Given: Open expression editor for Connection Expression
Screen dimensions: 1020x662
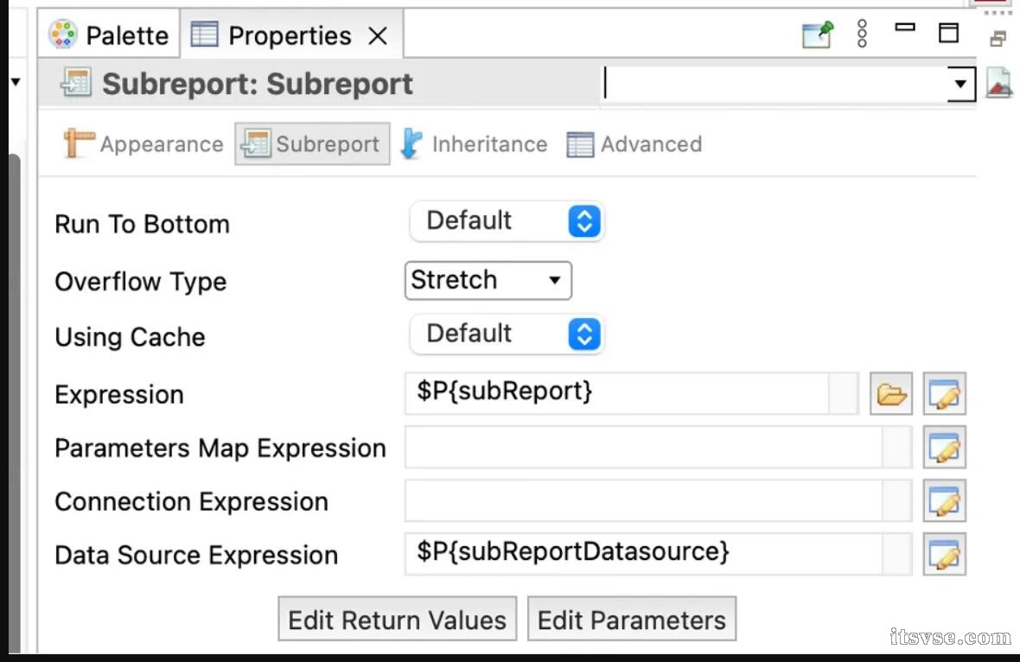Looking at the screenshot, I should tap(945, 500).
